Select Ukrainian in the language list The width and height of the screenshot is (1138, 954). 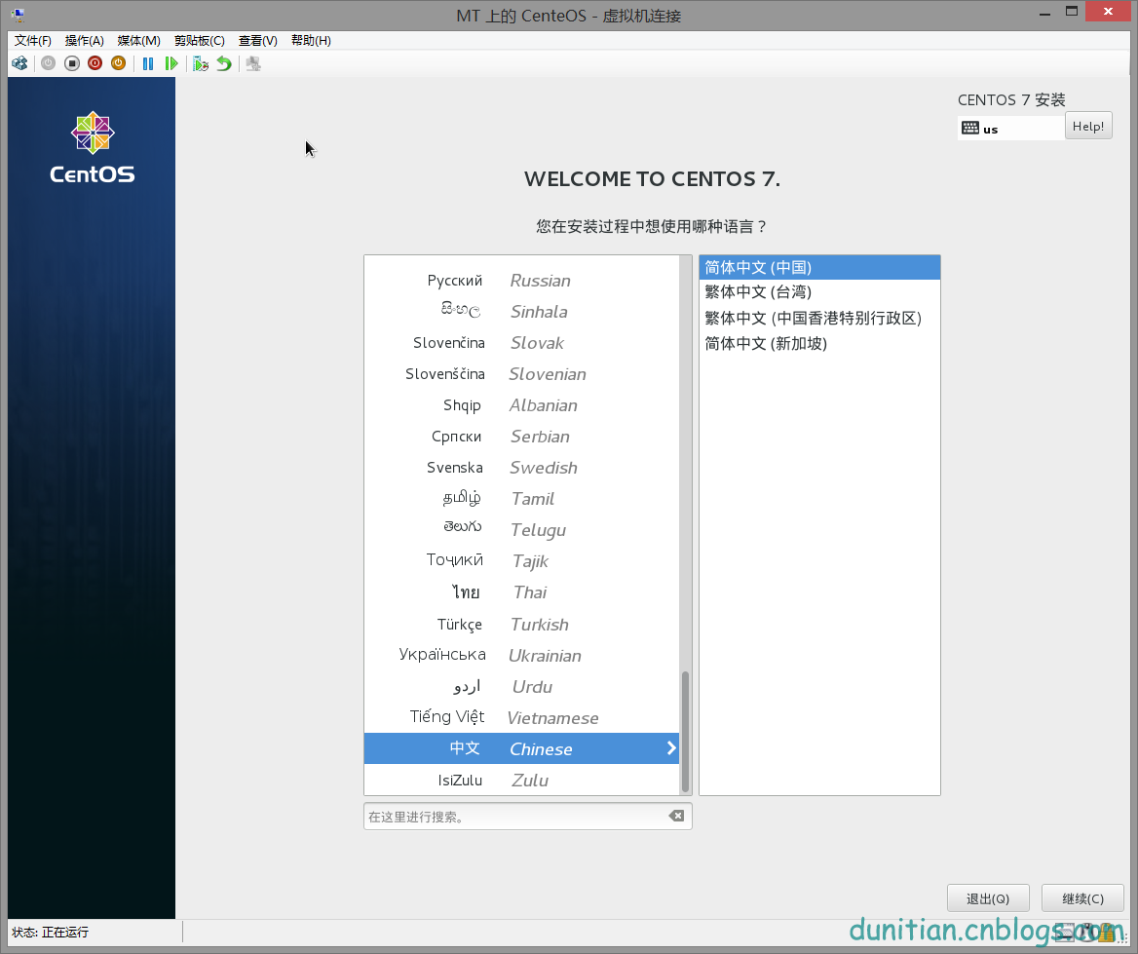(x=521, y=656)
